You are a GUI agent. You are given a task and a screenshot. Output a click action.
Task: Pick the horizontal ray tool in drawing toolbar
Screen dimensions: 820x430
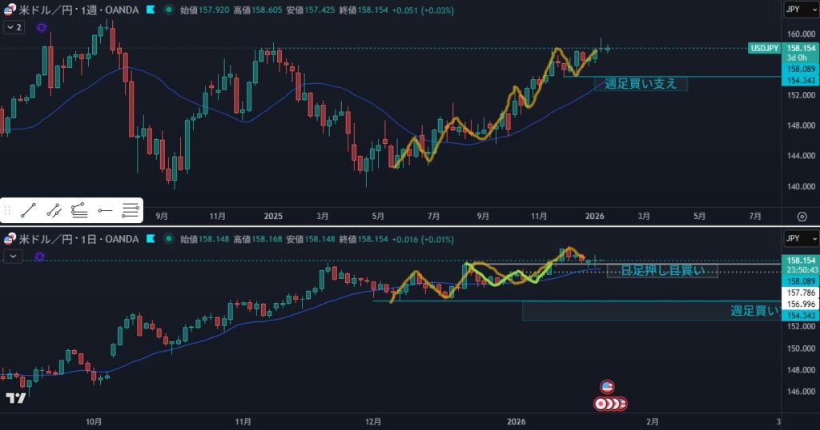(x=105, y=211)
